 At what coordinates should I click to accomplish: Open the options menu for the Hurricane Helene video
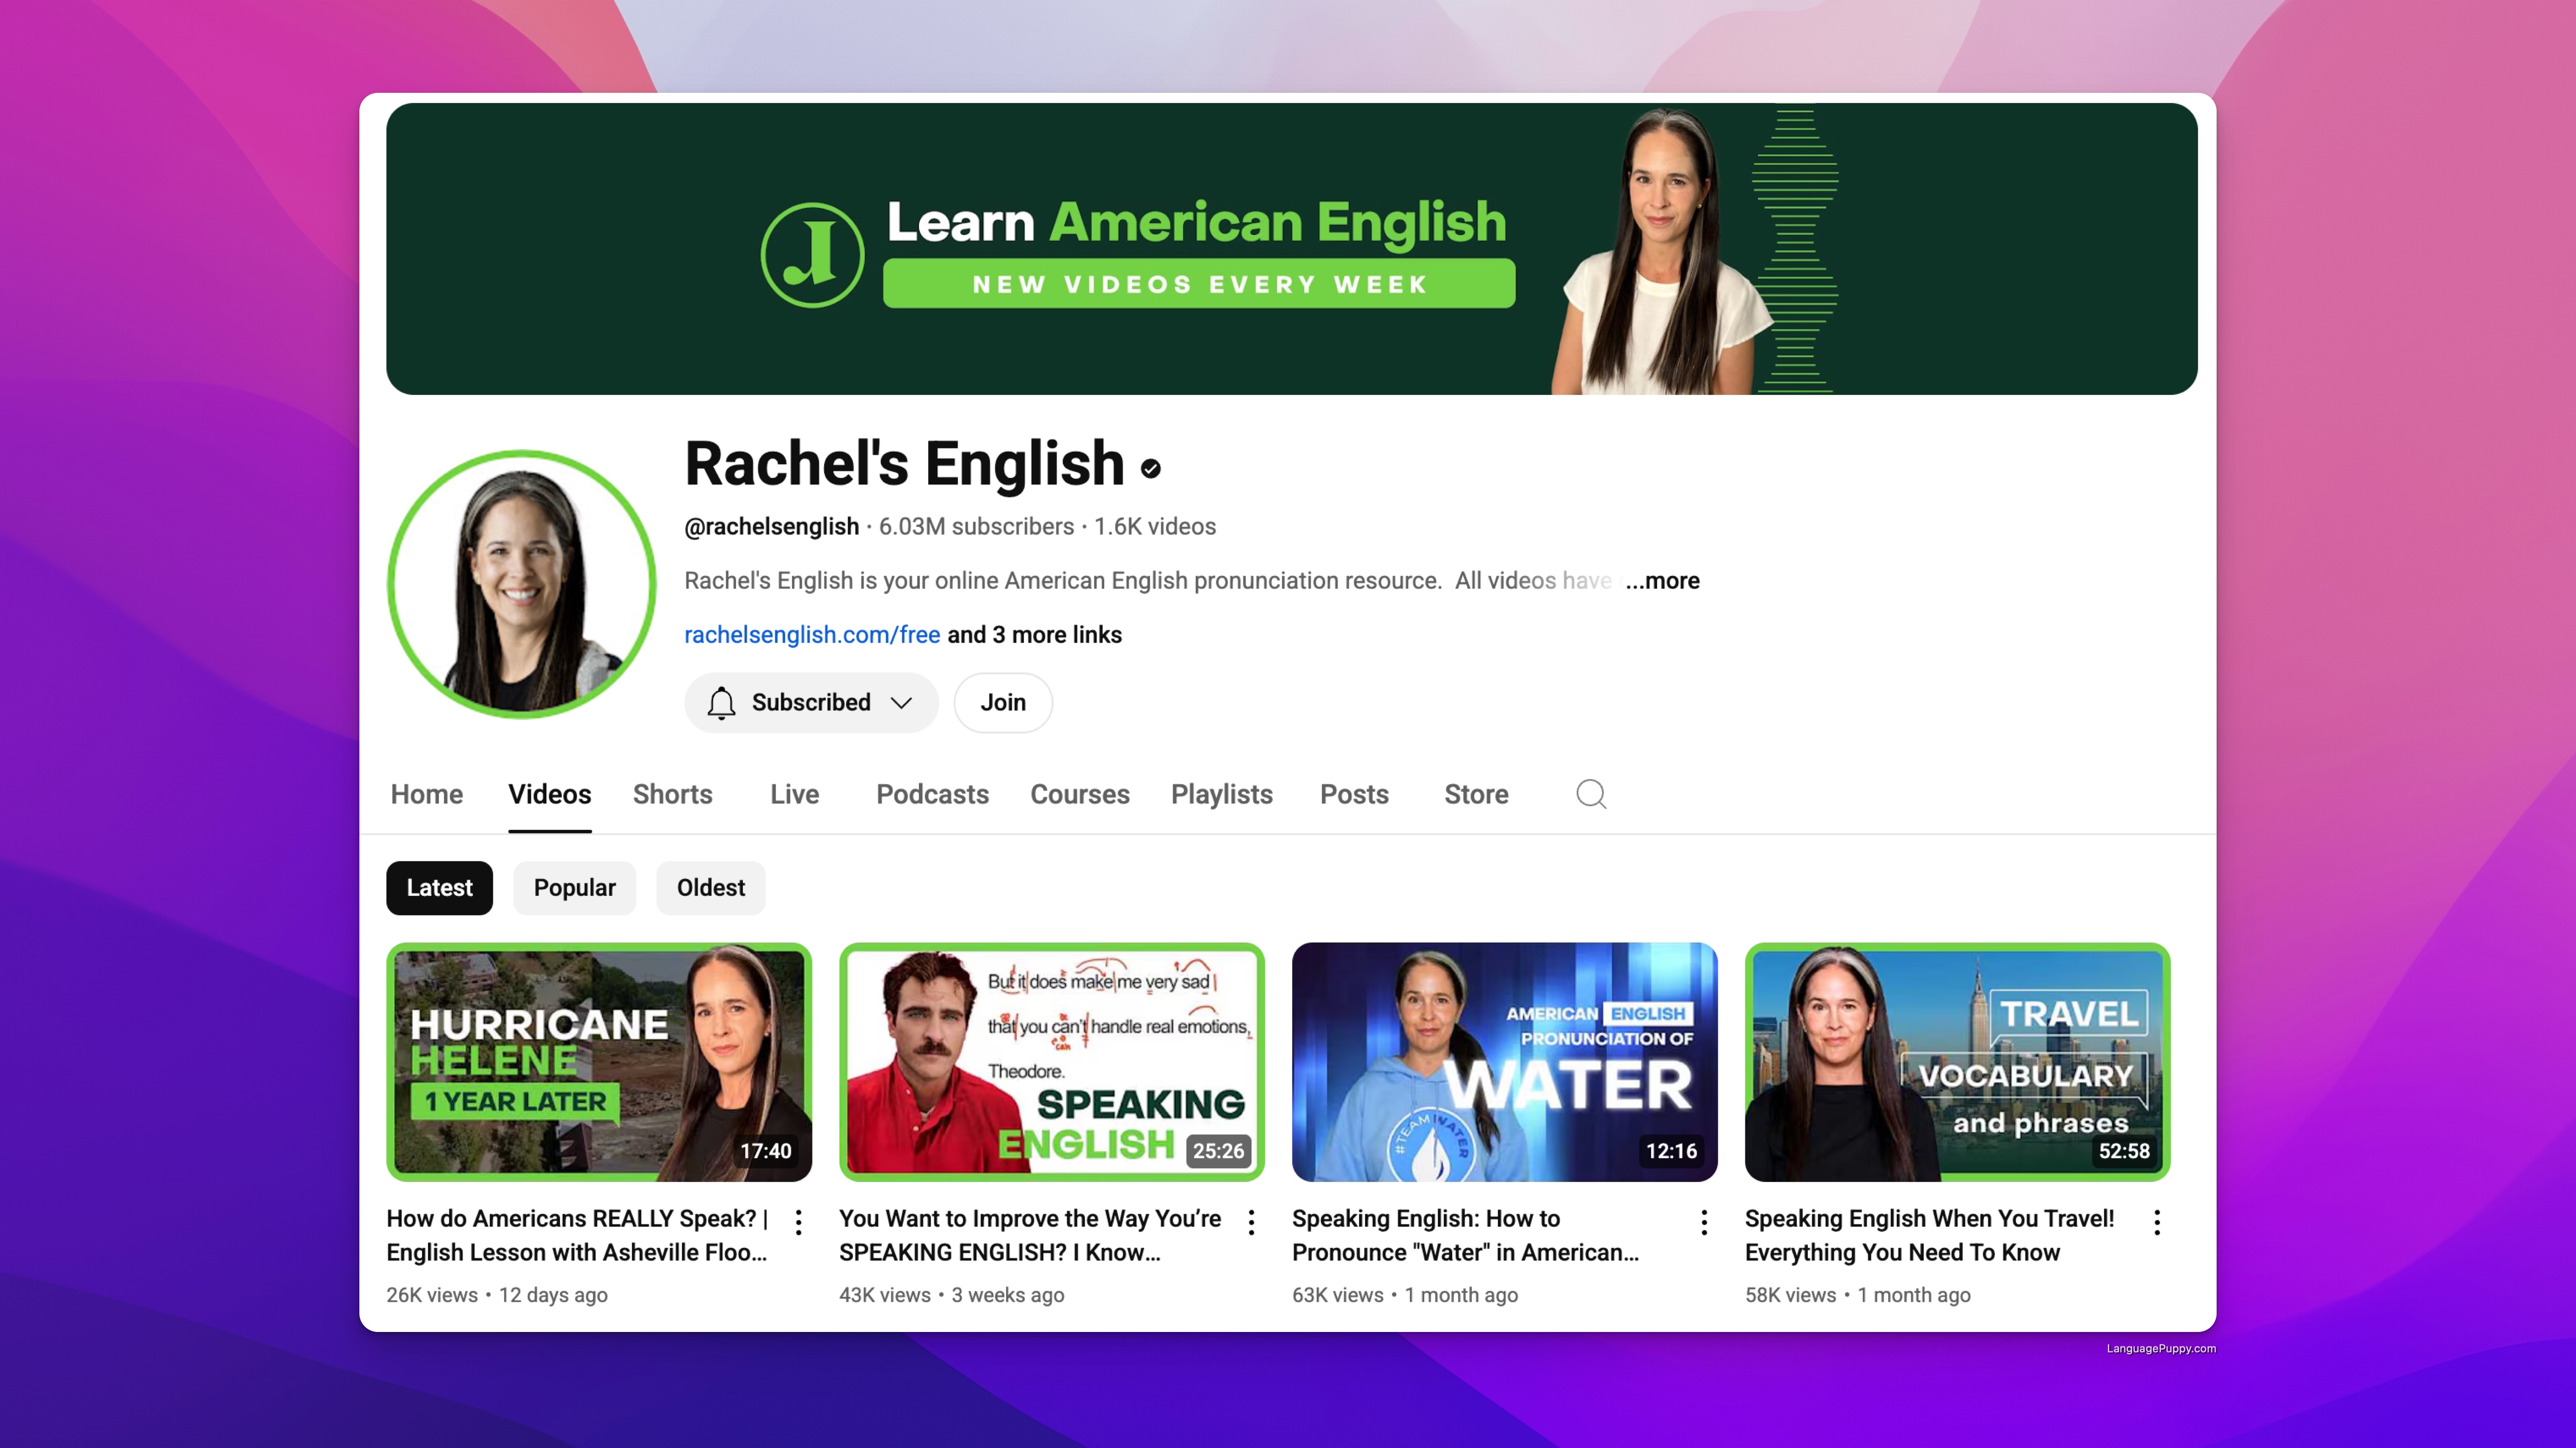tap(798, 1222)
